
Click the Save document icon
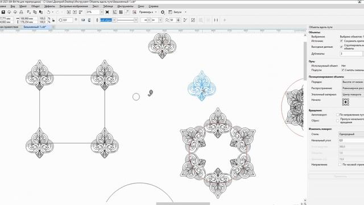click(3, 12)
